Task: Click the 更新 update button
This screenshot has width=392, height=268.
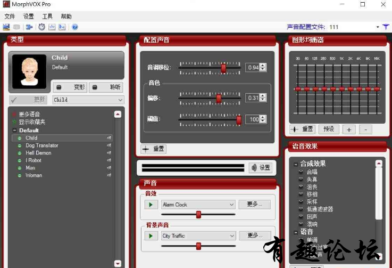Action: point(28,100)
